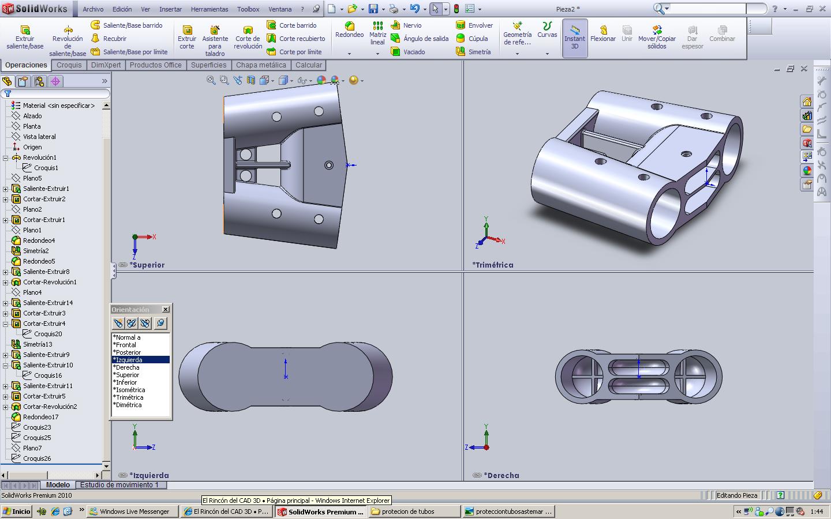Expand the FeatureManager panel chevron
This screenshot has width=831, height=519.
pyautogui.click(x=104, y=81)
